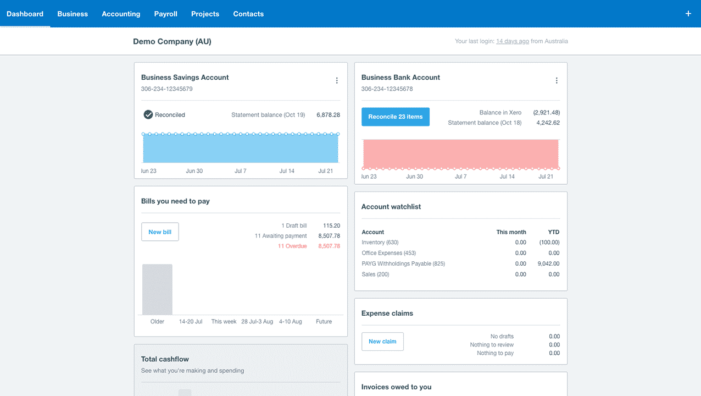Open Sales (200) account

tap(375, 274)
